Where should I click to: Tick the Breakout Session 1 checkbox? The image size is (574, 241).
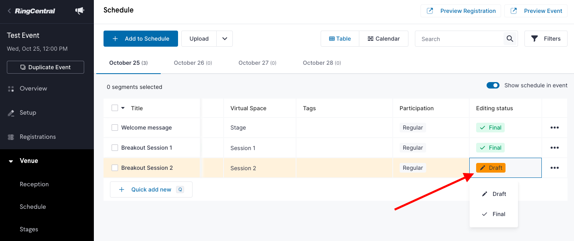[x=115, y=148]
